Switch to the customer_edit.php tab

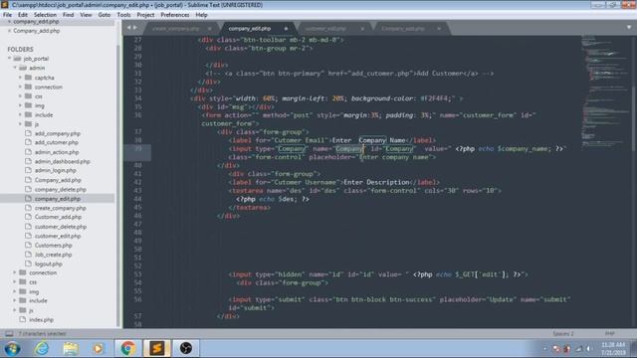coord(325,29)
